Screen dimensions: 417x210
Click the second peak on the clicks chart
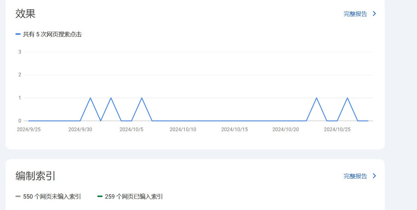click(x=111, y=98)
